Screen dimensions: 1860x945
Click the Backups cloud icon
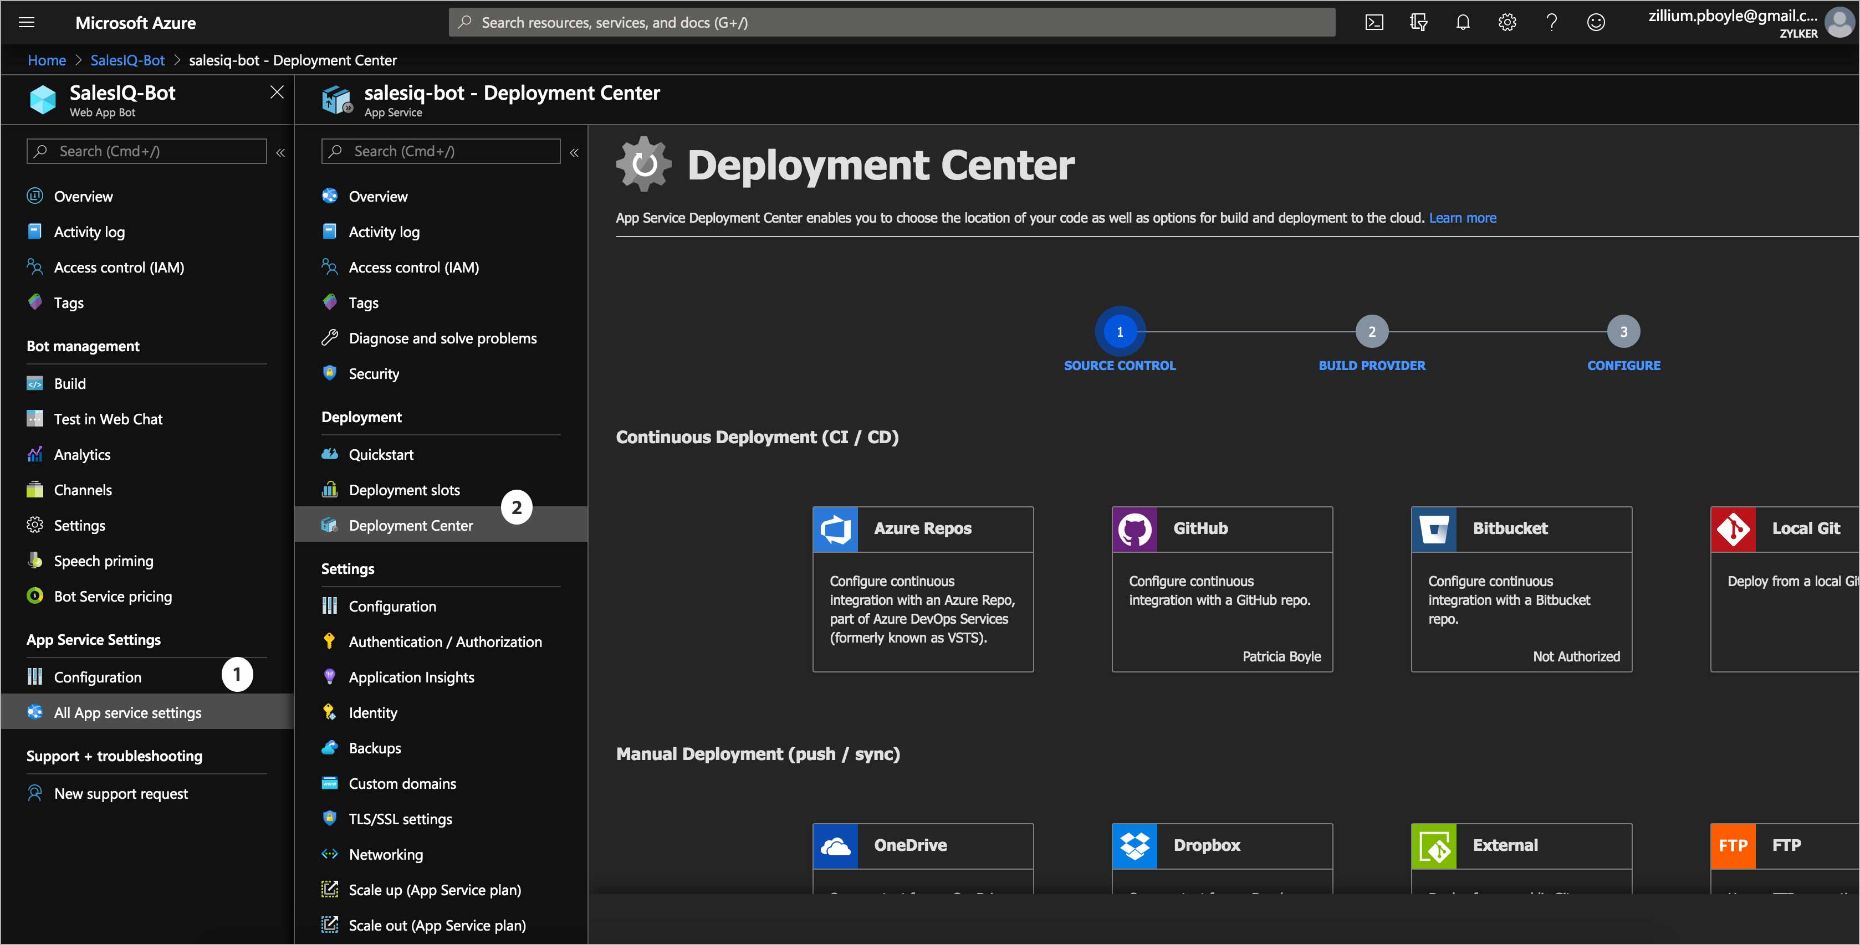pos(329,747)
